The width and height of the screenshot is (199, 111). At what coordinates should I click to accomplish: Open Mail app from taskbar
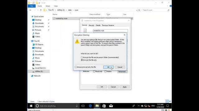pos(111,106)
